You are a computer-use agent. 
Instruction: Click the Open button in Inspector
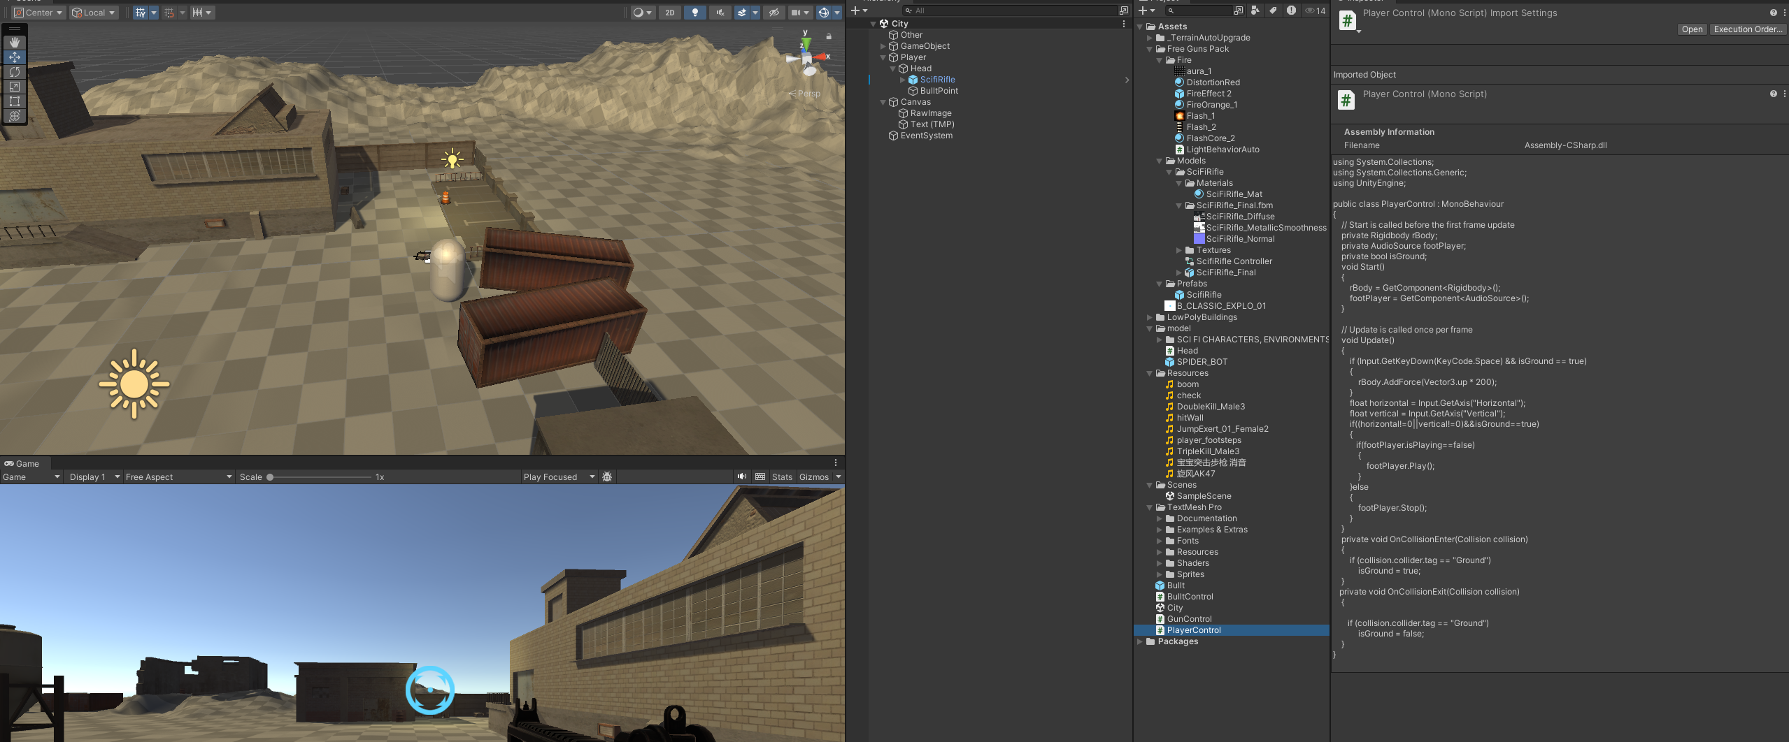coord(1692,29)
